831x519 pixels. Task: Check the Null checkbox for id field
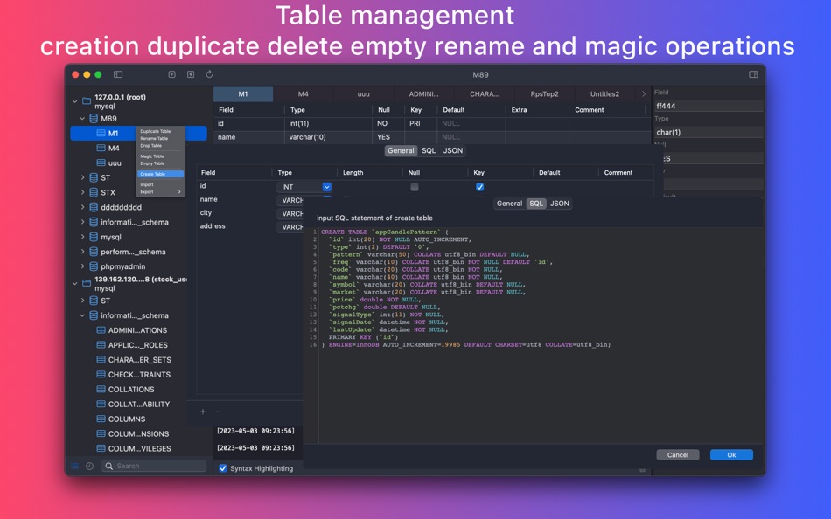(414, 187)
